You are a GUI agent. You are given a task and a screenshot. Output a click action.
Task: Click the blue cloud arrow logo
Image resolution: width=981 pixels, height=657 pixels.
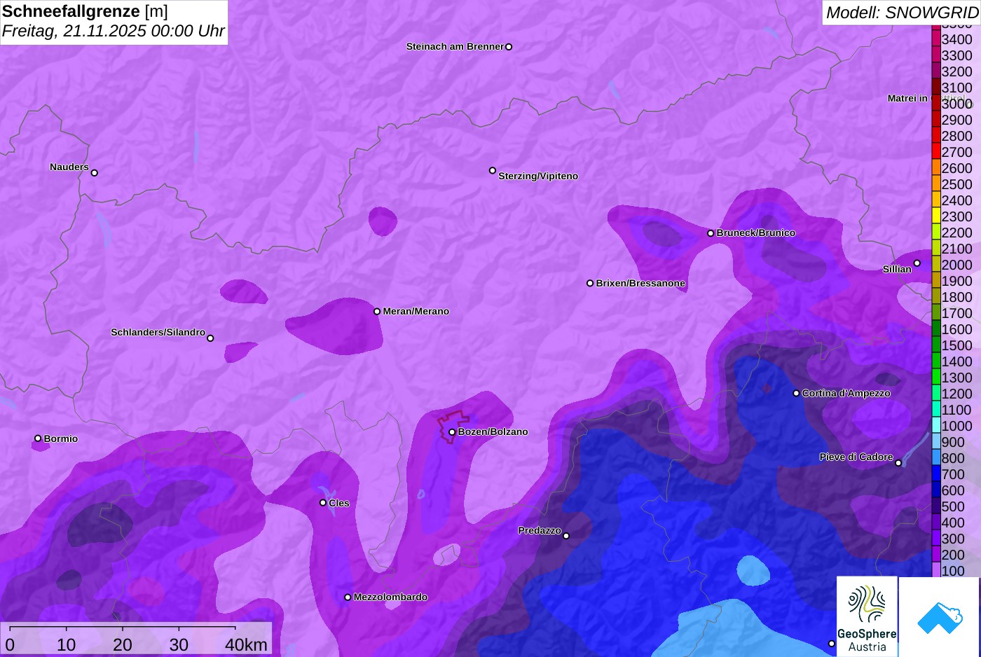pos(940,617)
